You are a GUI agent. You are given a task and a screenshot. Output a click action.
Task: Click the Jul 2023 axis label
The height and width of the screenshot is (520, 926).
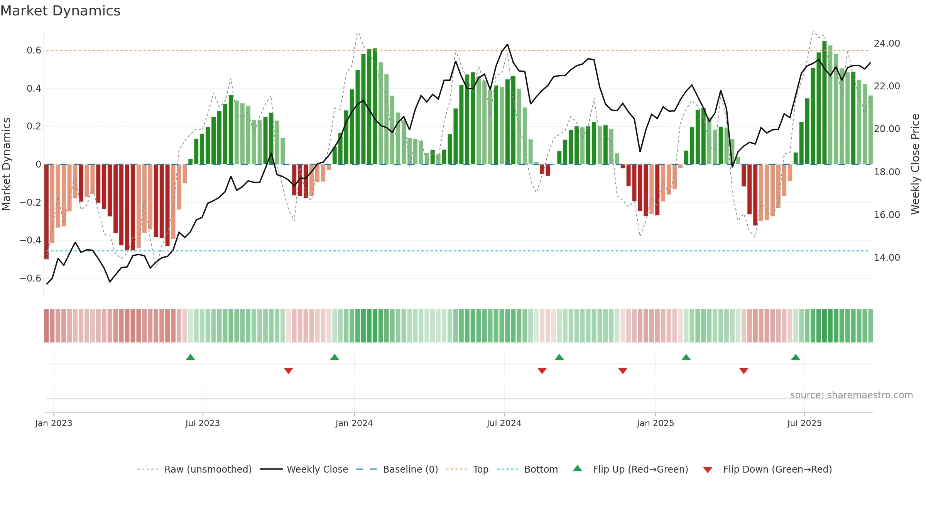(x=203, y=423)
